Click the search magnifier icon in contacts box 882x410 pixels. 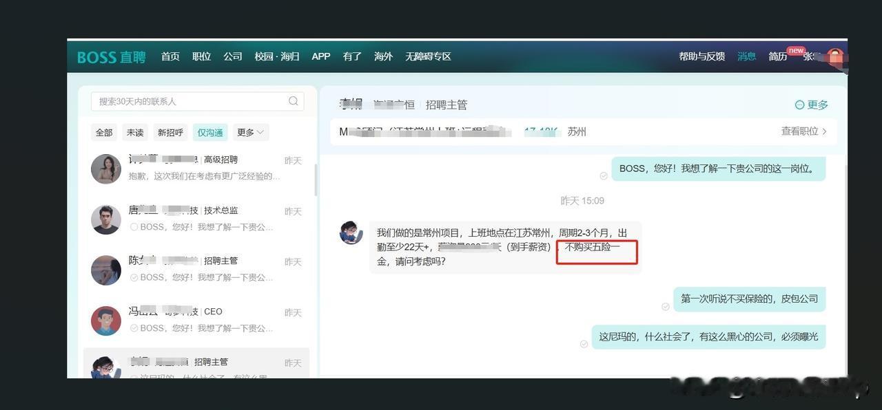[x=294, y=101]
